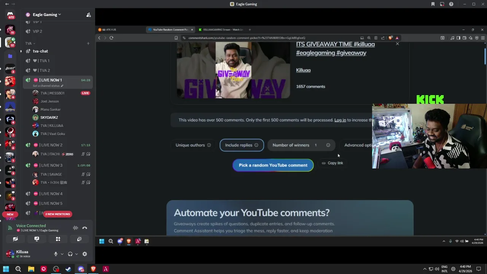Mute the Discord microphone

point(56,254)
